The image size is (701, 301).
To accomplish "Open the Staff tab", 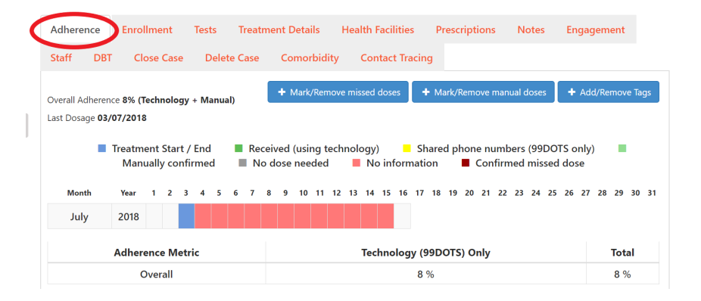I will point(61,57).
